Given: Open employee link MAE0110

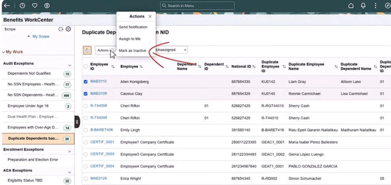Looking at the screenshot, I should point(99,81).
